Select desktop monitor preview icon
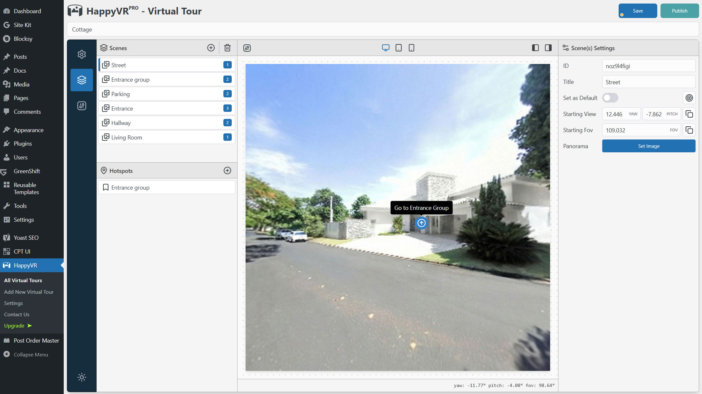702x394 pixels. [386, 48]
